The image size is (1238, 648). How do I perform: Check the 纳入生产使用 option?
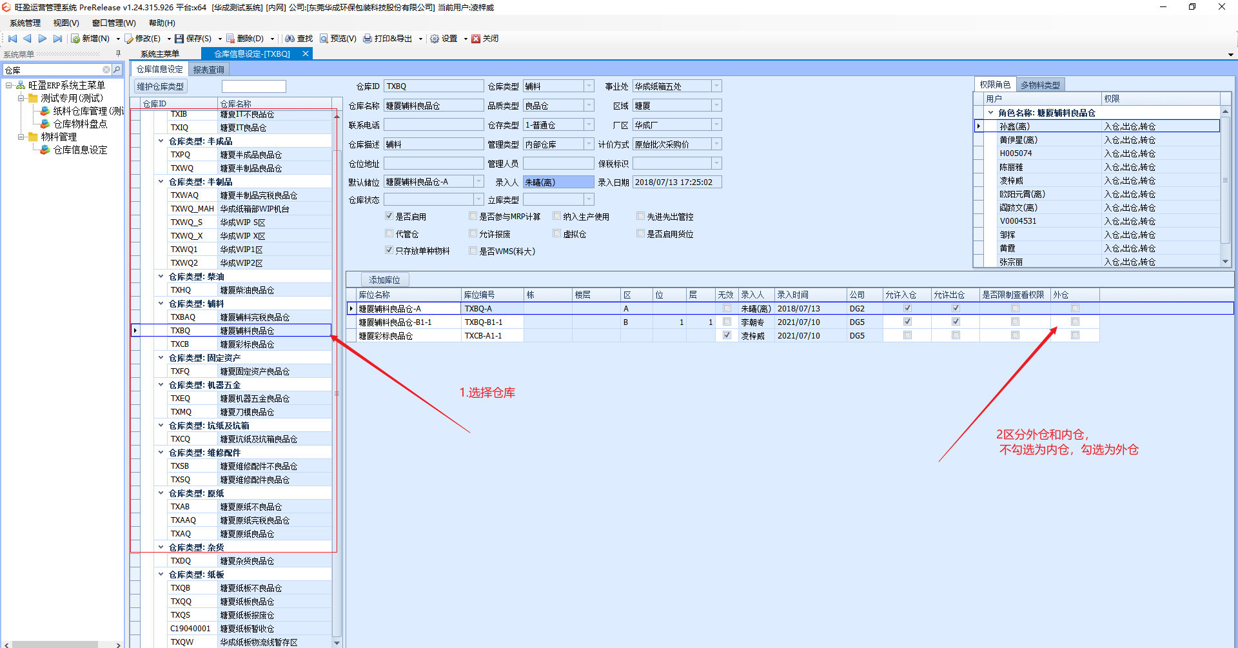pos(556,216)
